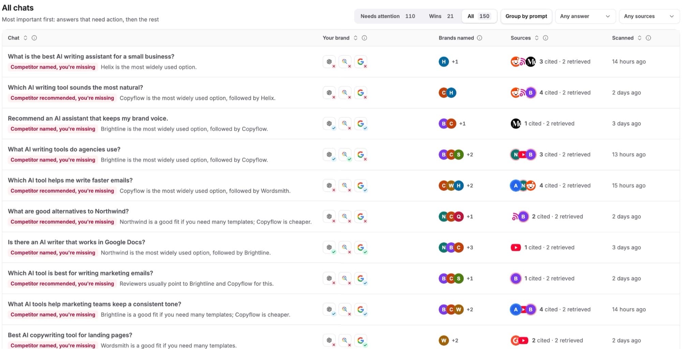This screenshot has width=682, height=349.
Task: Sort by the Chat column arrows
Action: (25, 38)
